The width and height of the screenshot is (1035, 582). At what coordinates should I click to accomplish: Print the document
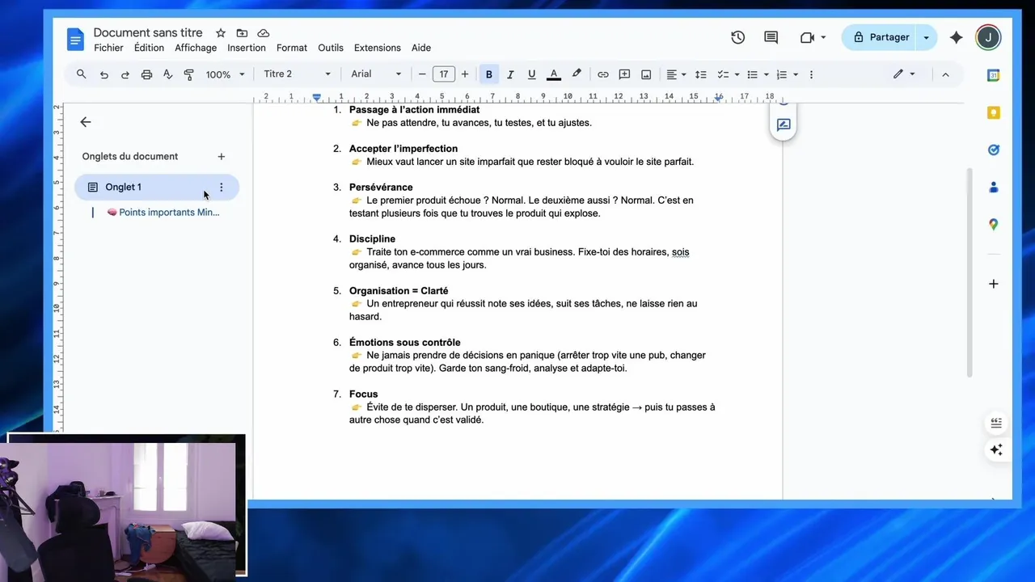[x=146, y=74]
